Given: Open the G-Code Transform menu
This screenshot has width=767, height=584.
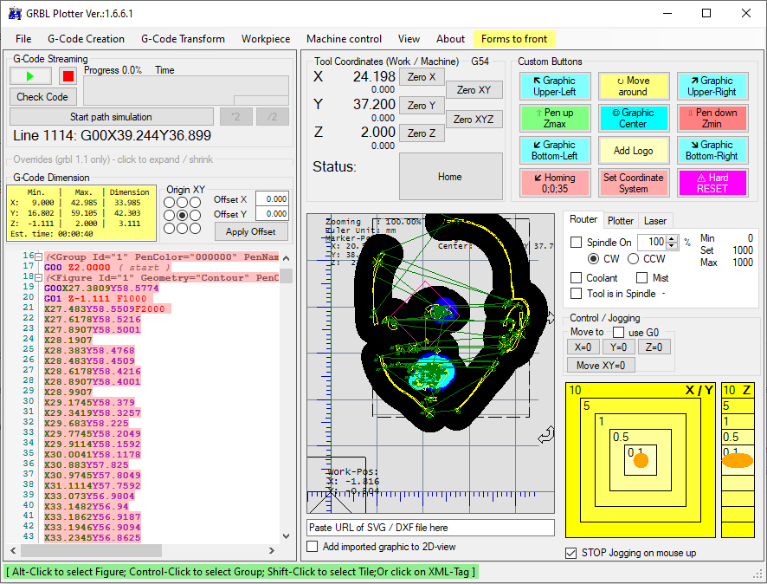Looking at the screenshot, I should [x=183, y=39].
